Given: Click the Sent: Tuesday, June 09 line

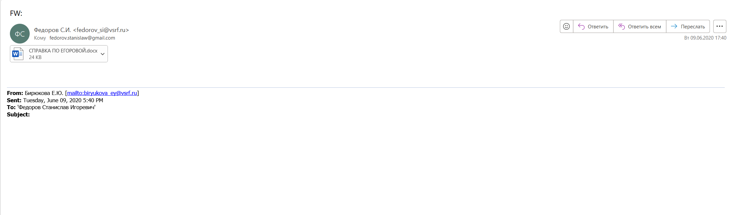Looking at the screenshot, I should 55,100.
